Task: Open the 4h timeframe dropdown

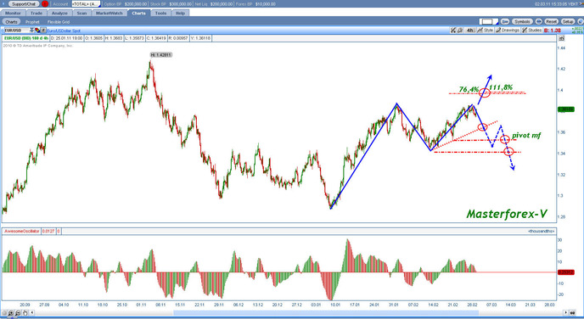Action: (469, 31)
